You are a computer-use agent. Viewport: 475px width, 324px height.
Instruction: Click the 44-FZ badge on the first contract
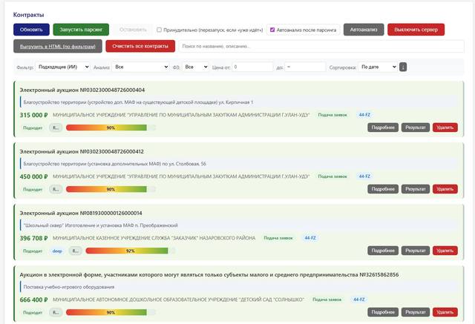tap(365, 115)
